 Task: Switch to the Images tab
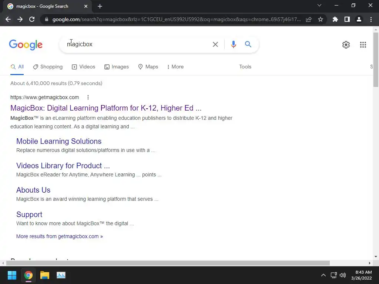(117, 67)
